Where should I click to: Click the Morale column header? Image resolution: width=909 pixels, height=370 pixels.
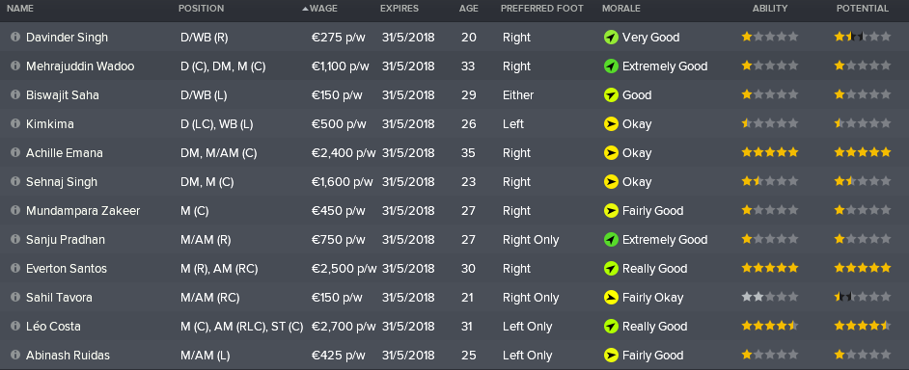620,9
